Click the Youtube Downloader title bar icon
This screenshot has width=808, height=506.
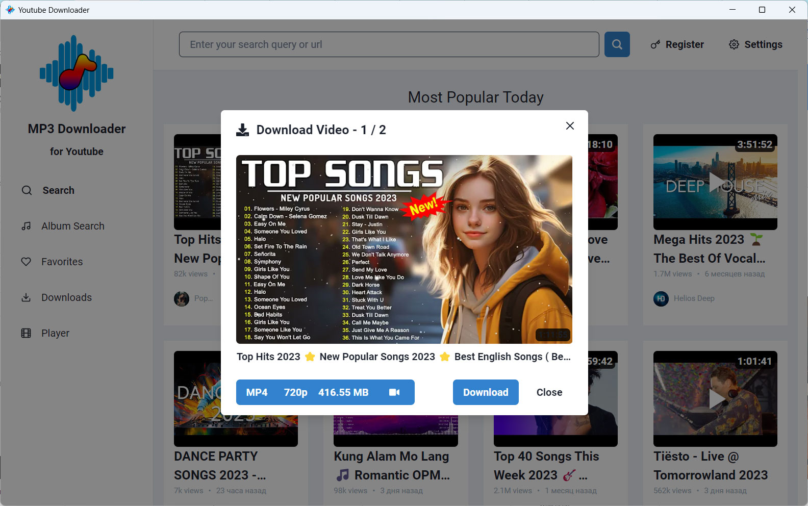coord(10,10)
